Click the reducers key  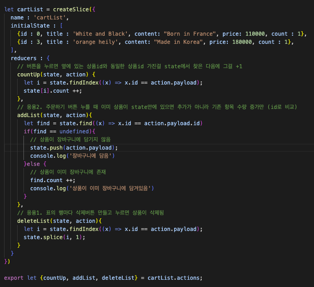(x=23, y=58)
